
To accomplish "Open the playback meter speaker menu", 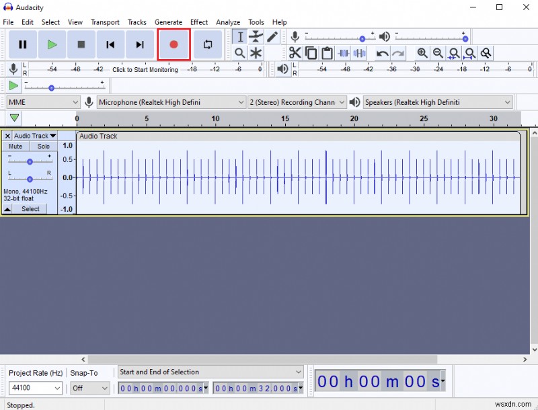I will coord(282,69).
